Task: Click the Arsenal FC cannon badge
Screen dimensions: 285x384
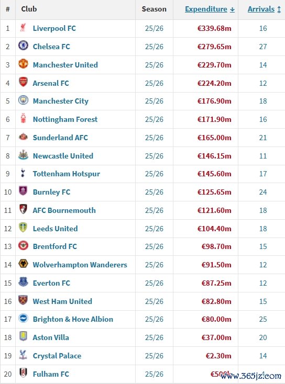Action: click(23, 82)
